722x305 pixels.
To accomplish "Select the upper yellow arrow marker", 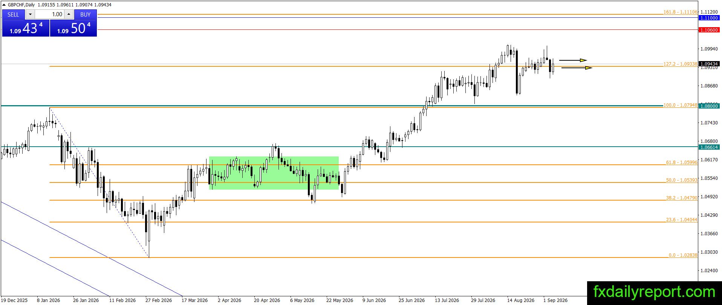I will (x=573, y=60).
